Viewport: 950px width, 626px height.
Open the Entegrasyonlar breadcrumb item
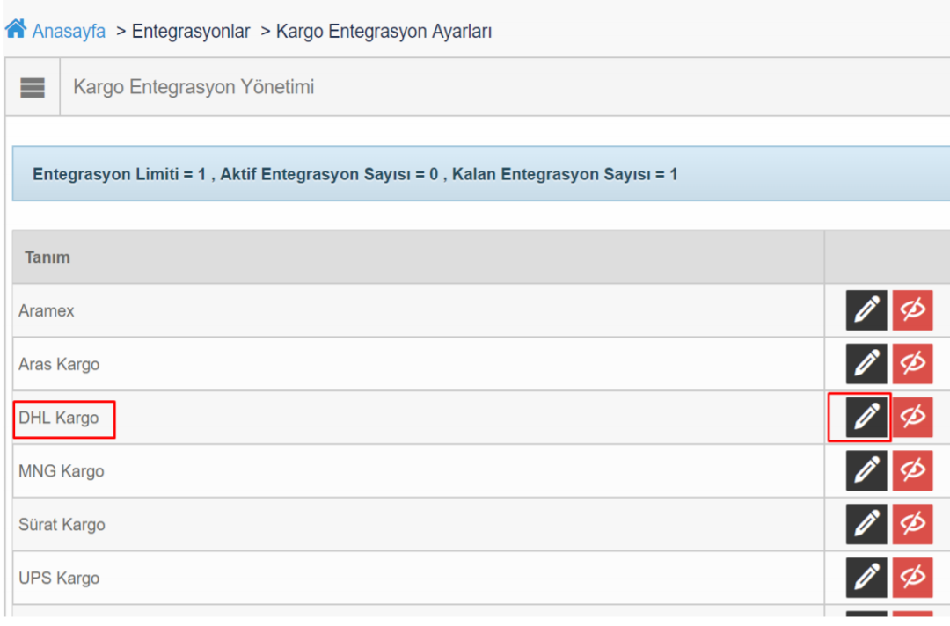[x=191, y=31]
